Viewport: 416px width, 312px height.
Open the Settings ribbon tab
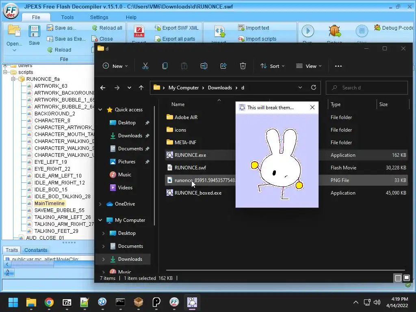click(x=99, y=17)
